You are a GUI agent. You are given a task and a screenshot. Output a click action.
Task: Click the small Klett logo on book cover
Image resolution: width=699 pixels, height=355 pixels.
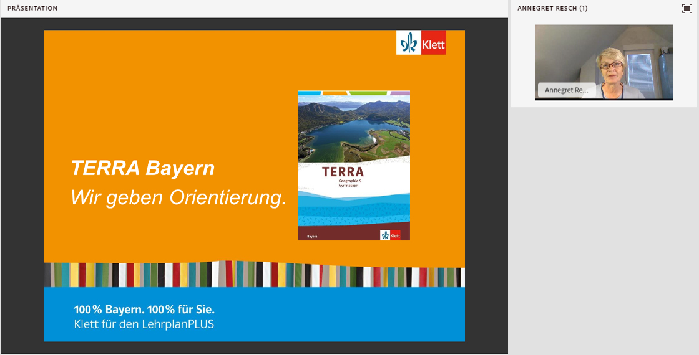click(x=390, y=235)
